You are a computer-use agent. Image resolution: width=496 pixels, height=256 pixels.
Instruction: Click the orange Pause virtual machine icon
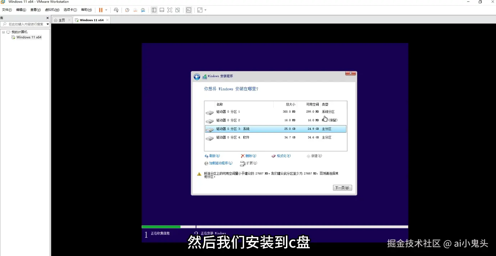(101, 10)
